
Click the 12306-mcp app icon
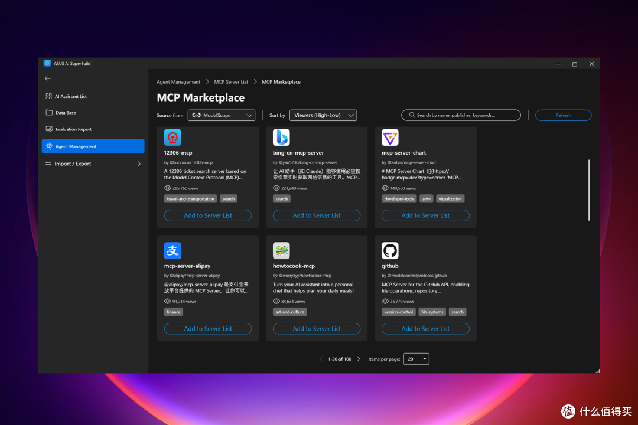(x=172, y=138)
